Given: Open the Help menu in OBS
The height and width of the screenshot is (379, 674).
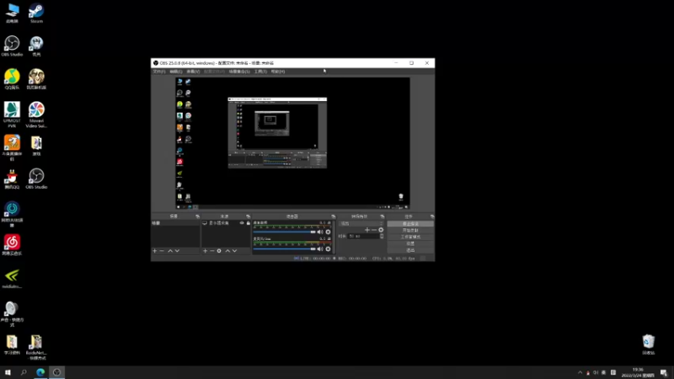Looking at the screenshot, I should [x=278, y=72].
